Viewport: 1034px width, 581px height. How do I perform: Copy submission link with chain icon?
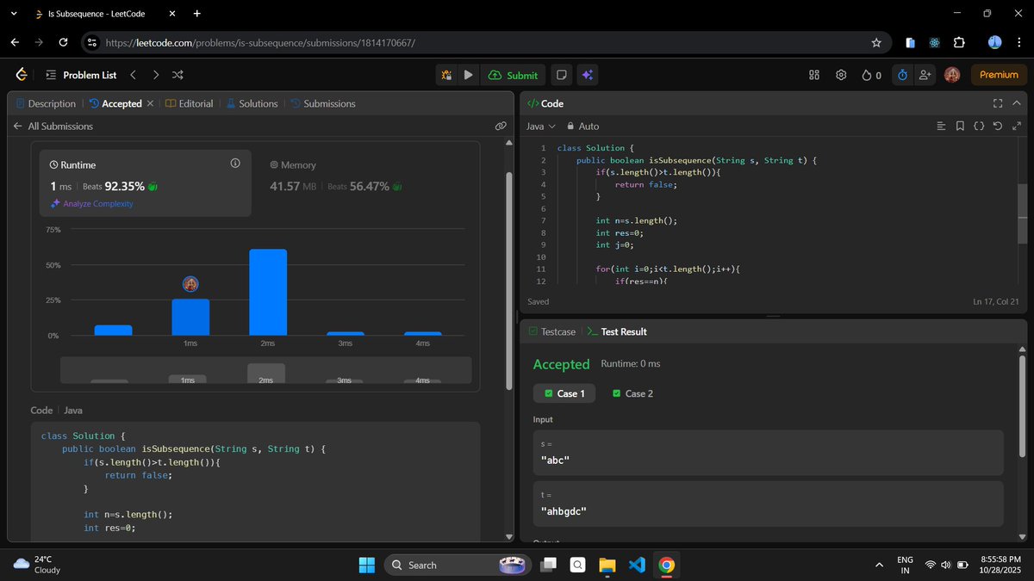point(501,126)
